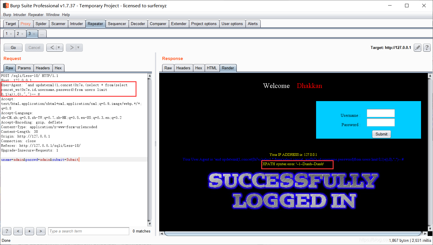
Task: Open the Window menu
Action: coord(53,15)
